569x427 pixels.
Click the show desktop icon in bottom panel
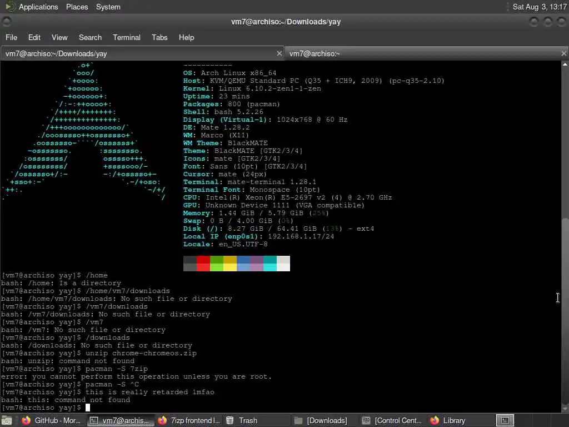(7, 420)
